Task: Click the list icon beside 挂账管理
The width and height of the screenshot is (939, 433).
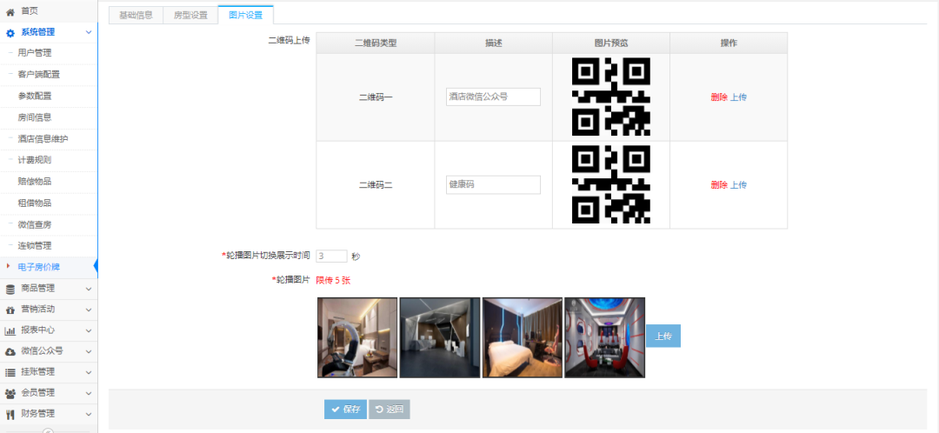Action: click(x=10, y=372)
